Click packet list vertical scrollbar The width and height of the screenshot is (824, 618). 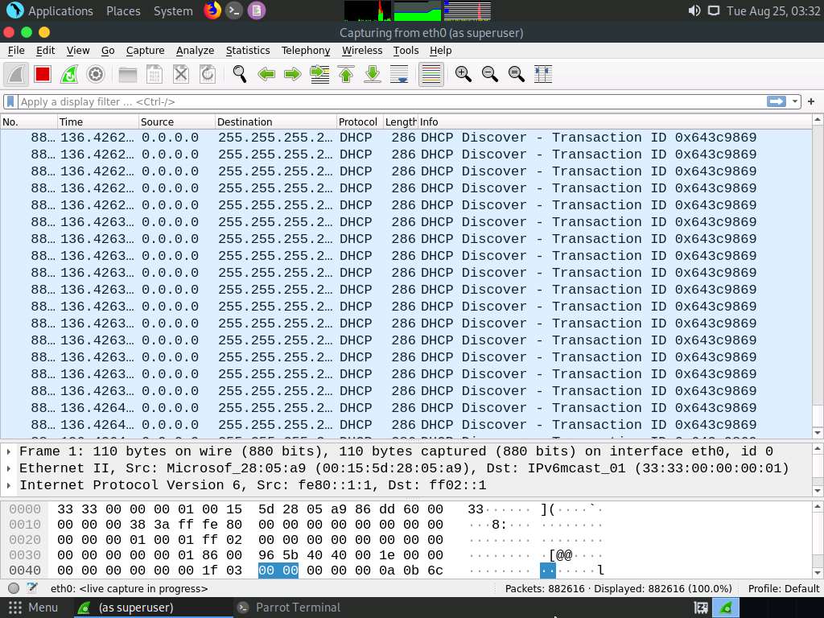coord(818,277)
